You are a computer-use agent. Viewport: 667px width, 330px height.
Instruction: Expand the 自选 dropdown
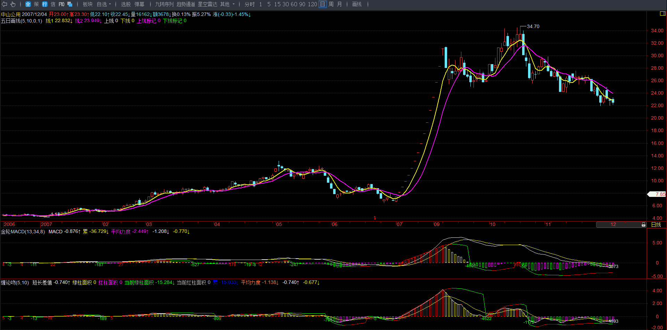point(104,4)
